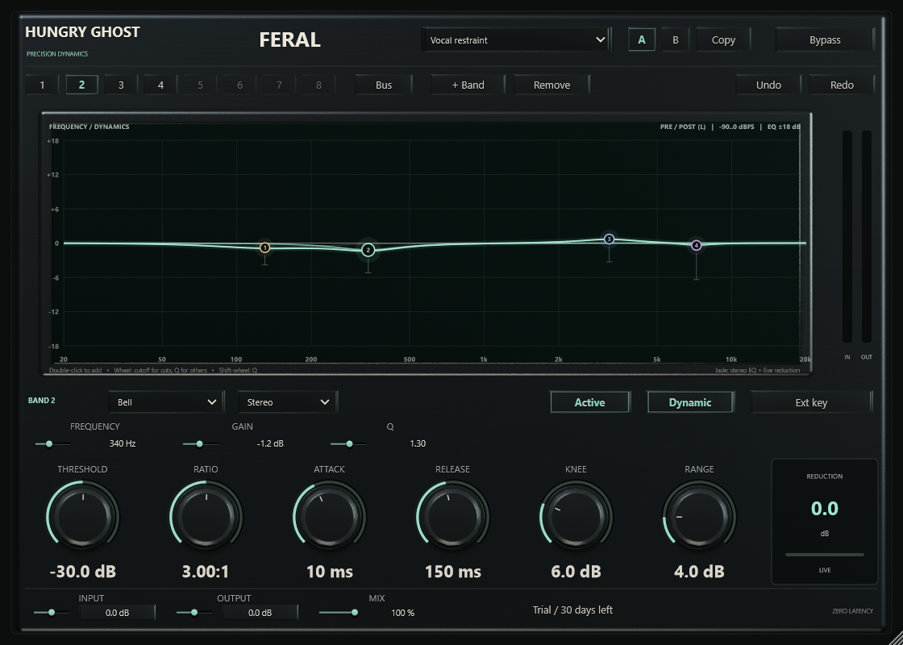Click the 1.30 Q value
This screenshot has width=903, height=645.
tap(418, 443)
